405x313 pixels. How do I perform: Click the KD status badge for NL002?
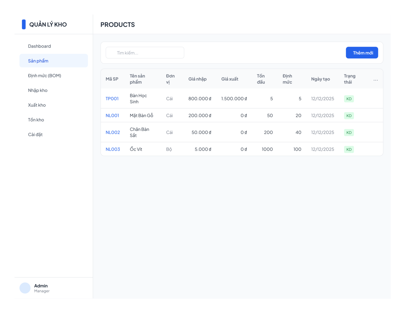pyautogui.click(x=349, y=133)
